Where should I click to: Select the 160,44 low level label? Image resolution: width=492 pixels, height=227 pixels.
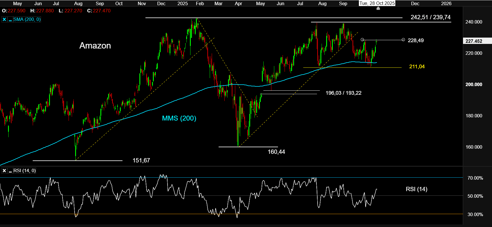276,152
